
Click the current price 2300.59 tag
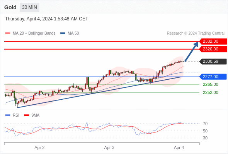click(x=213, y=62)
